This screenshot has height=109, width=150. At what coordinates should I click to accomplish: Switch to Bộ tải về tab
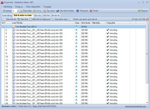[55, 15]
